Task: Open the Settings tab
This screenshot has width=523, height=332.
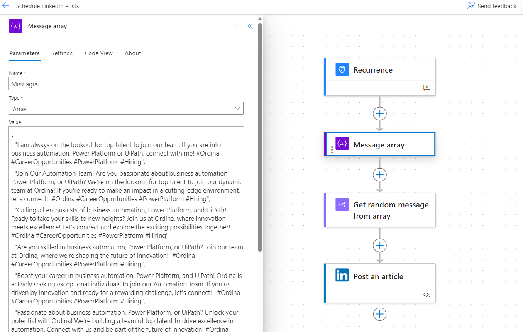Action: (x=62, y=53)
